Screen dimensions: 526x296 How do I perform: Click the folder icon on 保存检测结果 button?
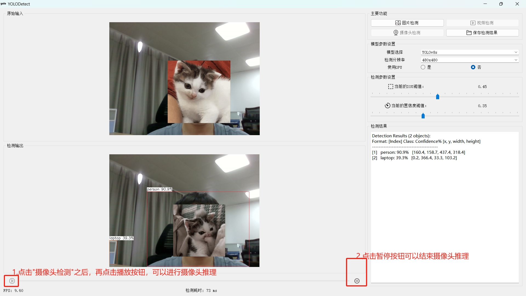point(468,32)
